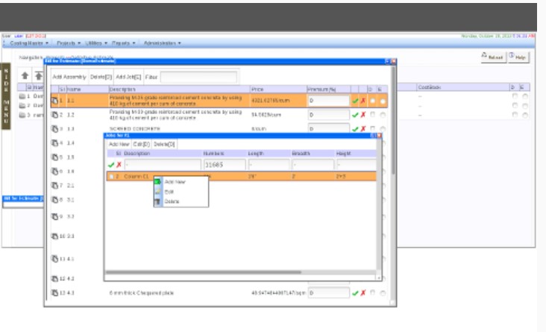Click the copy icon of row 3.2
This screenshot has width=546, height=332.
(x=54, y=216)
